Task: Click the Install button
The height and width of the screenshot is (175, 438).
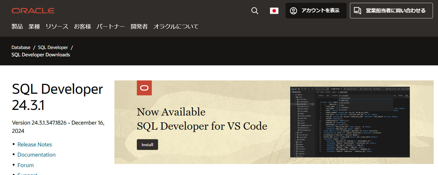Action: click(147, 145)
